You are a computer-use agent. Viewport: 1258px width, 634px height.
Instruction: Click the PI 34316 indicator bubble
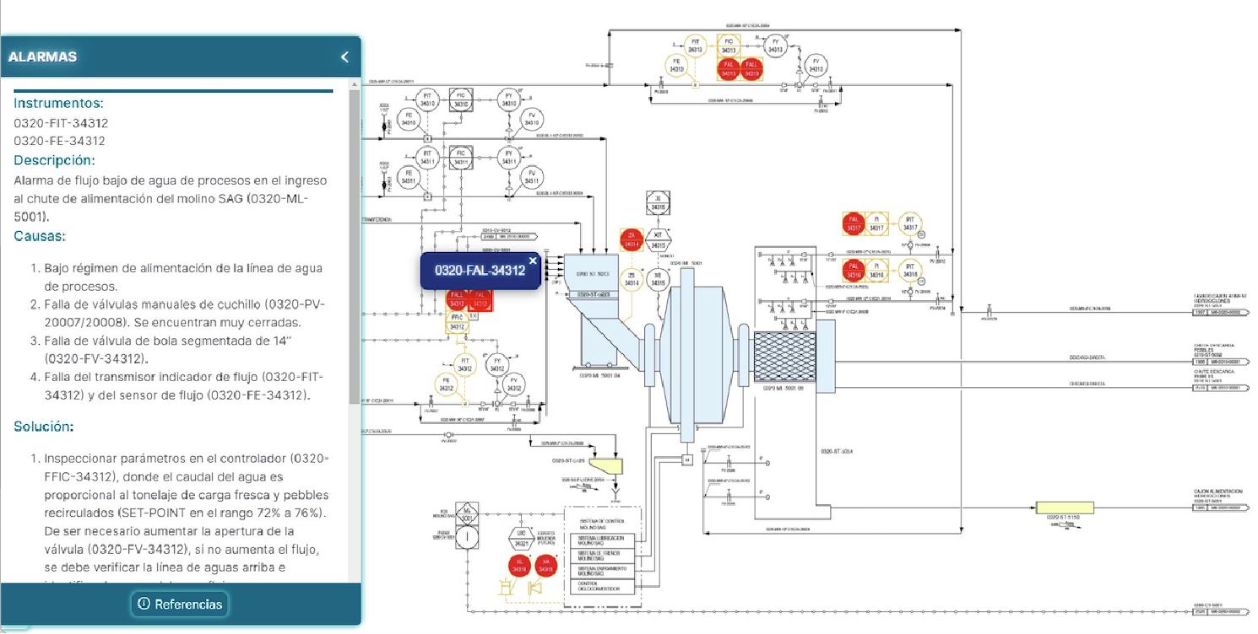(876, 271)
